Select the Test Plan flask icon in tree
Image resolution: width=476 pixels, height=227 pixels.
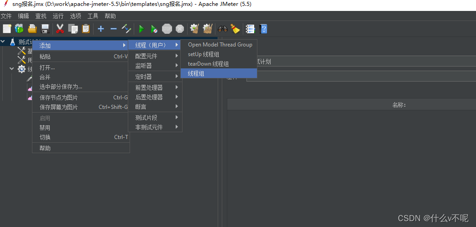(x=12, y=42)
